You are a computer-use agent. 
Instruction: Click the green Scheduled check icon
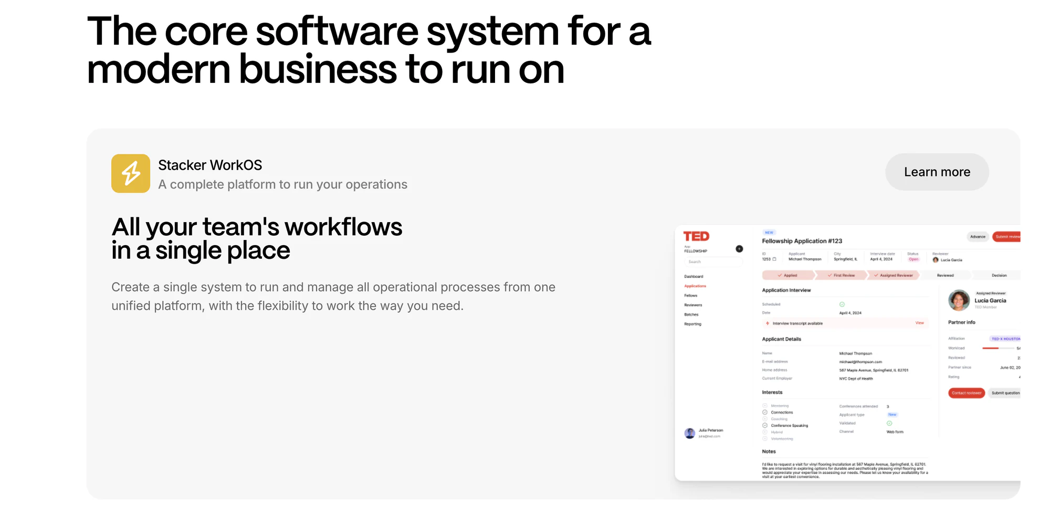tap(842, 304)
